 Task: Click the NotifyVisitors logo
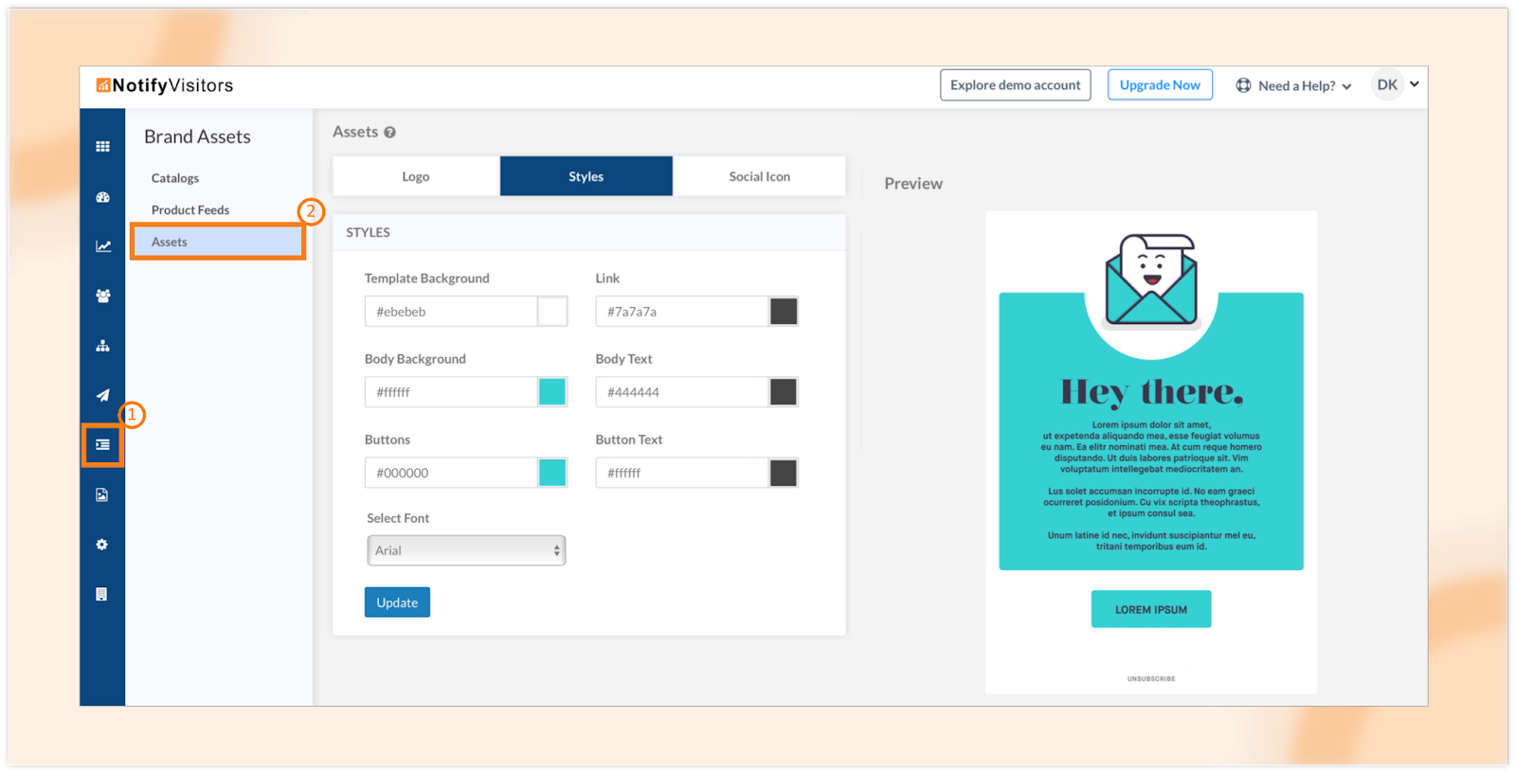164,85
